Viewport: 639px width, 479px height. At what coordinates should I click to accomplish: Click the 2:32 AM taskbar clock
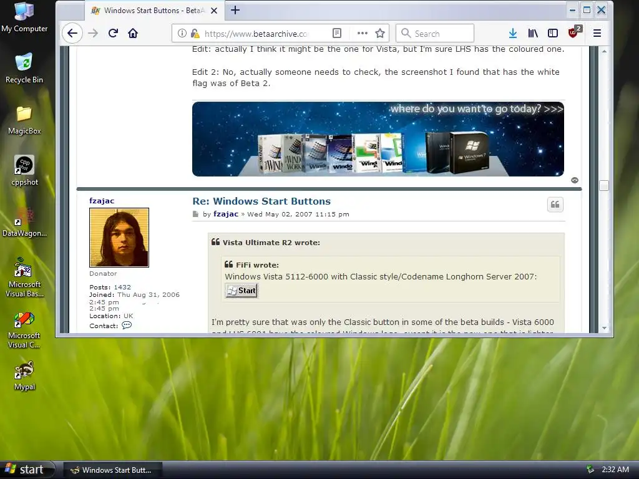coord(615,470)
